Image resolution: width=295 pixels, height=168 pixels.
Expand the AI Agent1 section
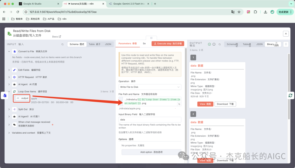click(9, 116)
